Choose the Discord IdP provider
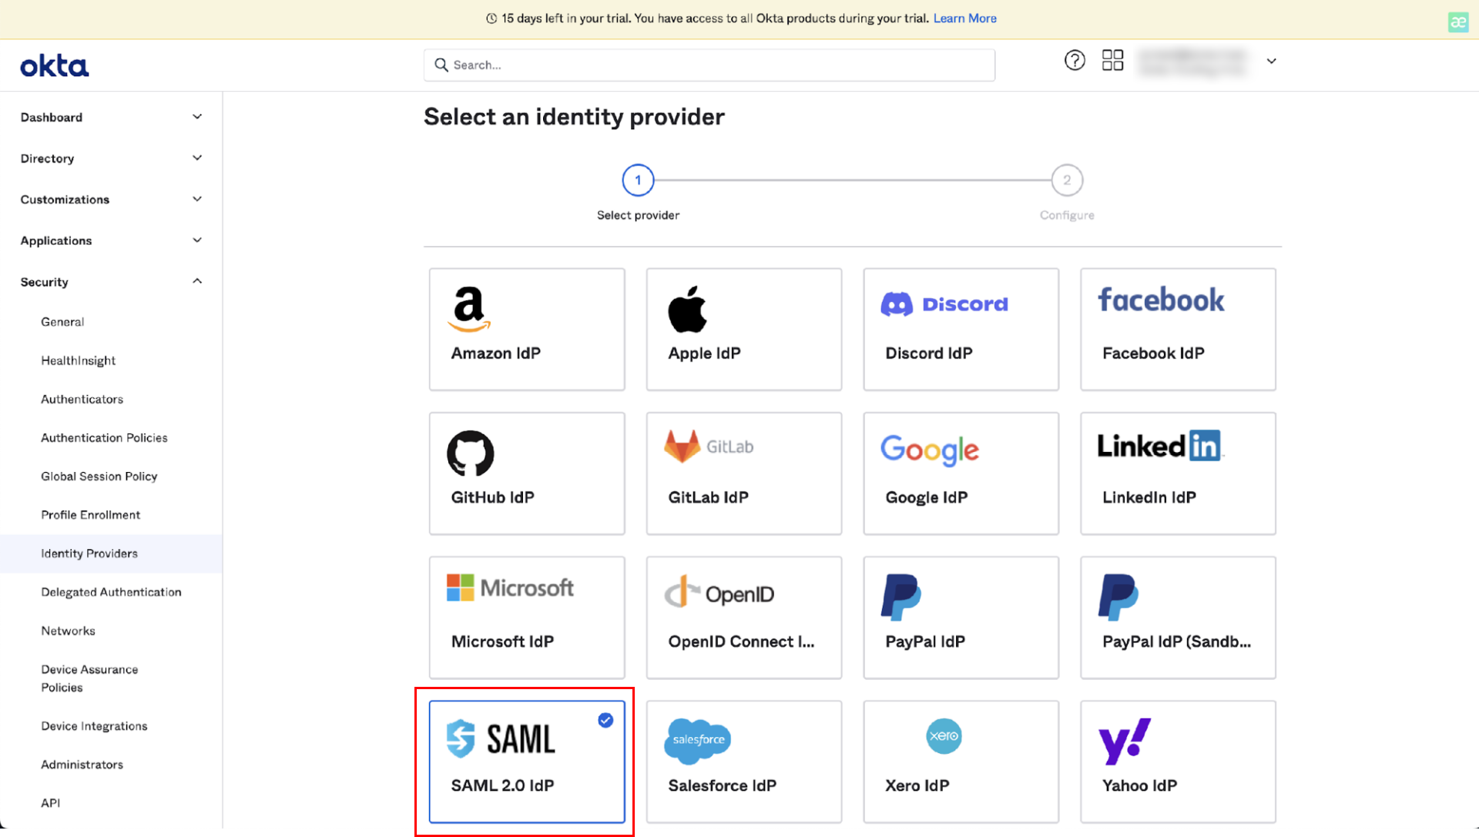Image resolution: width=1479 pixels, height=837 pixels. click(x=961, y=329)
